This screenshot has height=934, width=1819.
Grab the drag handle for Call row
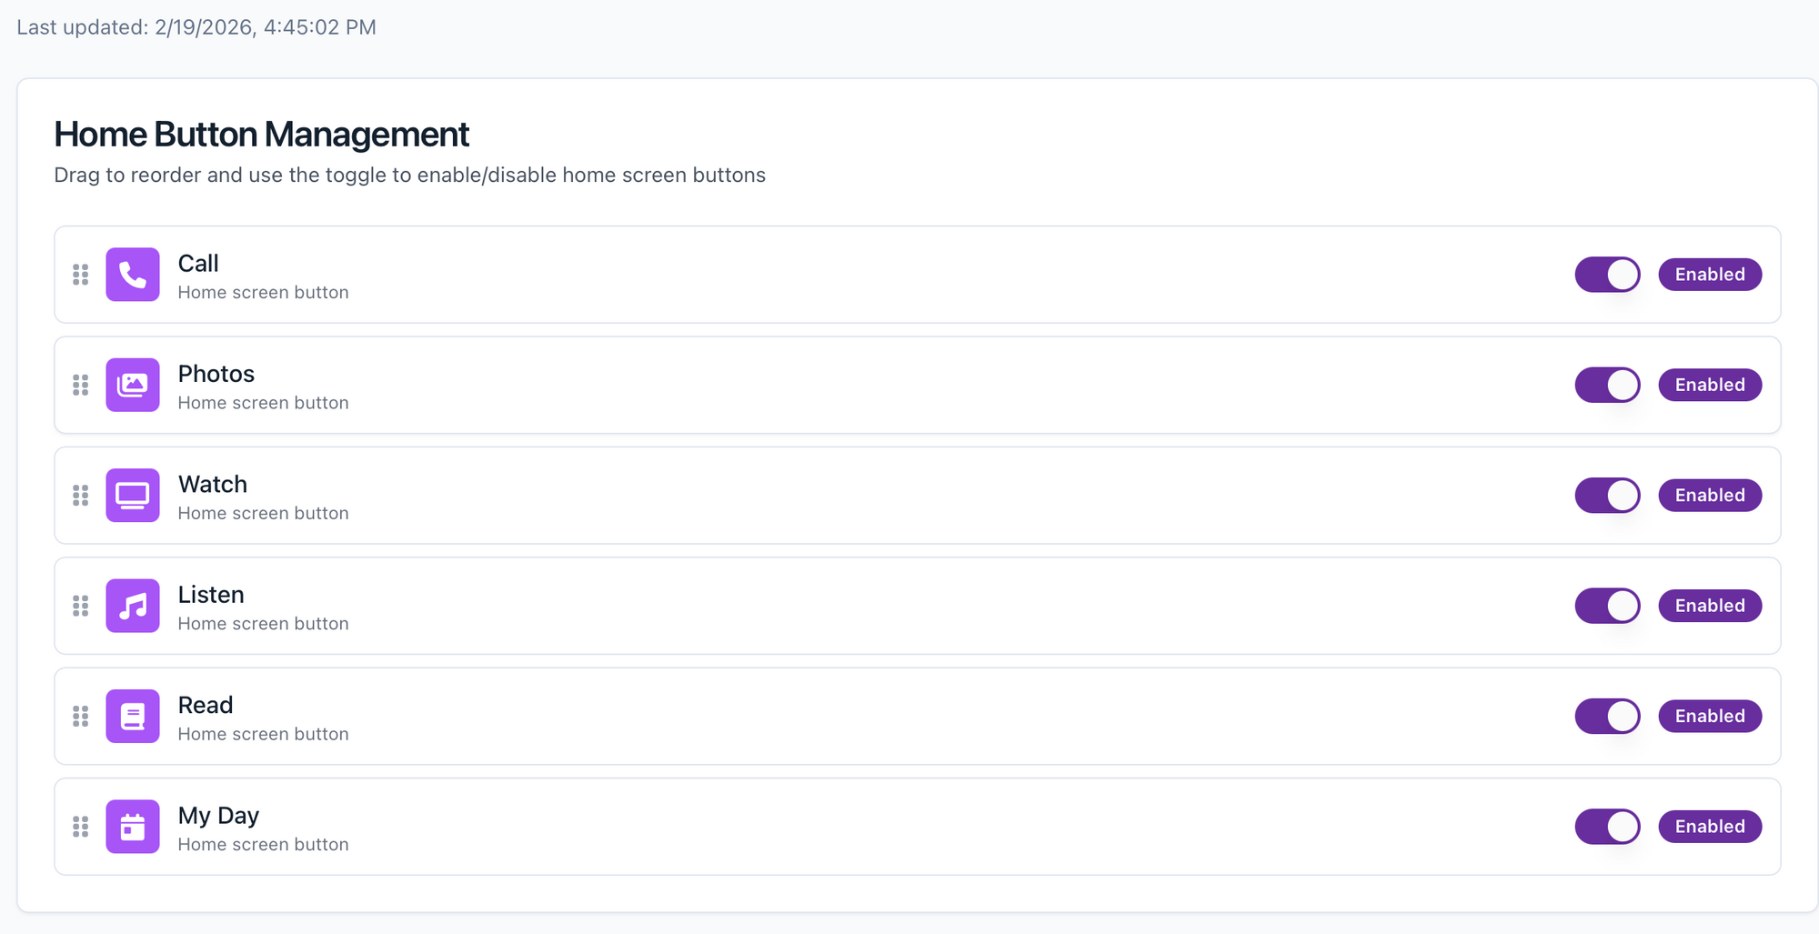coord(81,275)
